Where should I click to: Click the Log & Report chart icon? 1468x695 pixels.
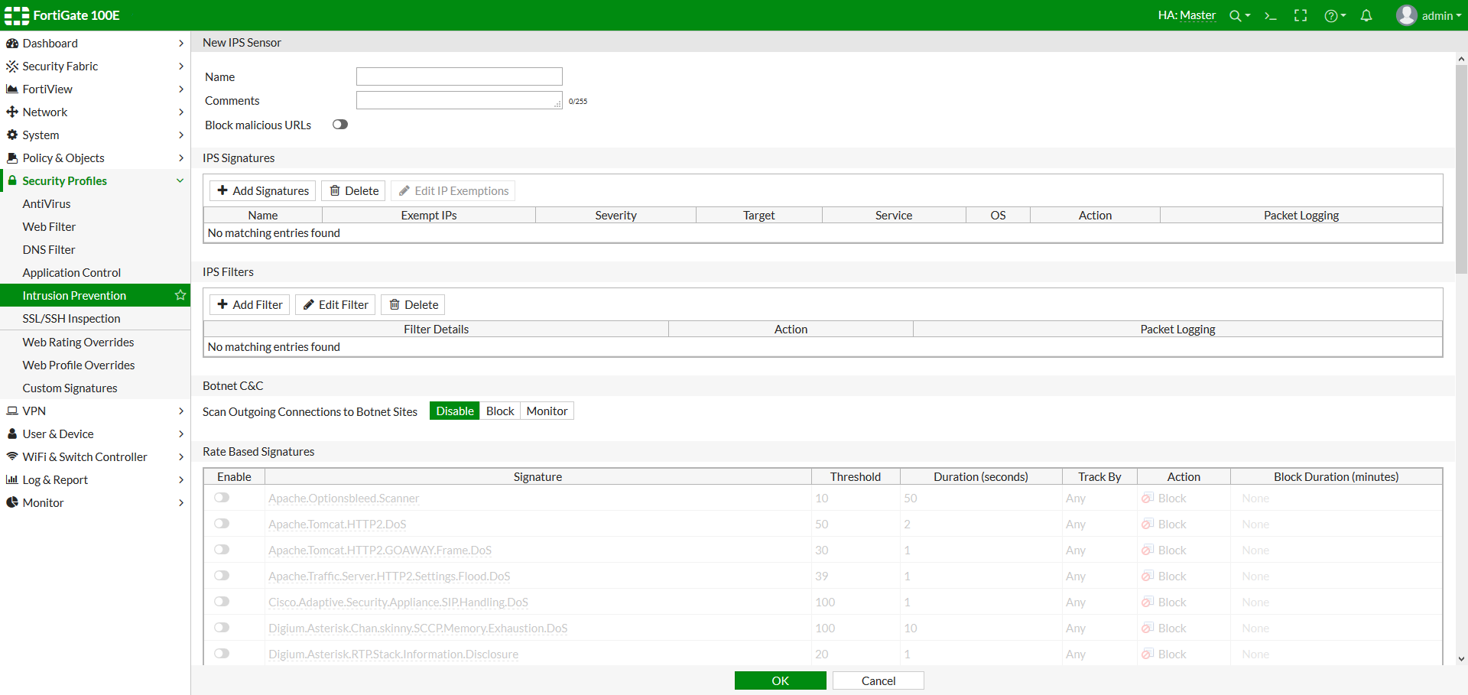12,480
